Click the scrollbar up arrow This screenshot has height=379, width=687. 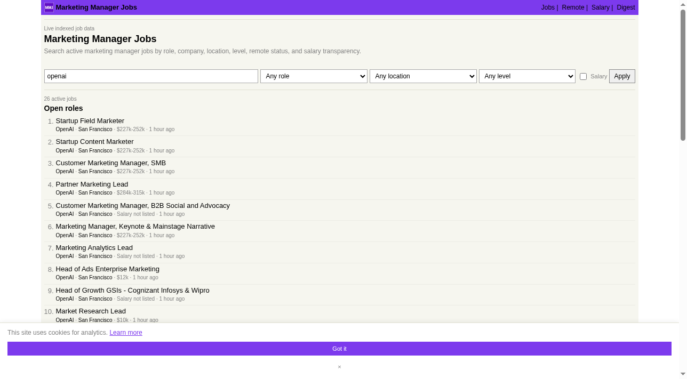[x=683, y=4]
